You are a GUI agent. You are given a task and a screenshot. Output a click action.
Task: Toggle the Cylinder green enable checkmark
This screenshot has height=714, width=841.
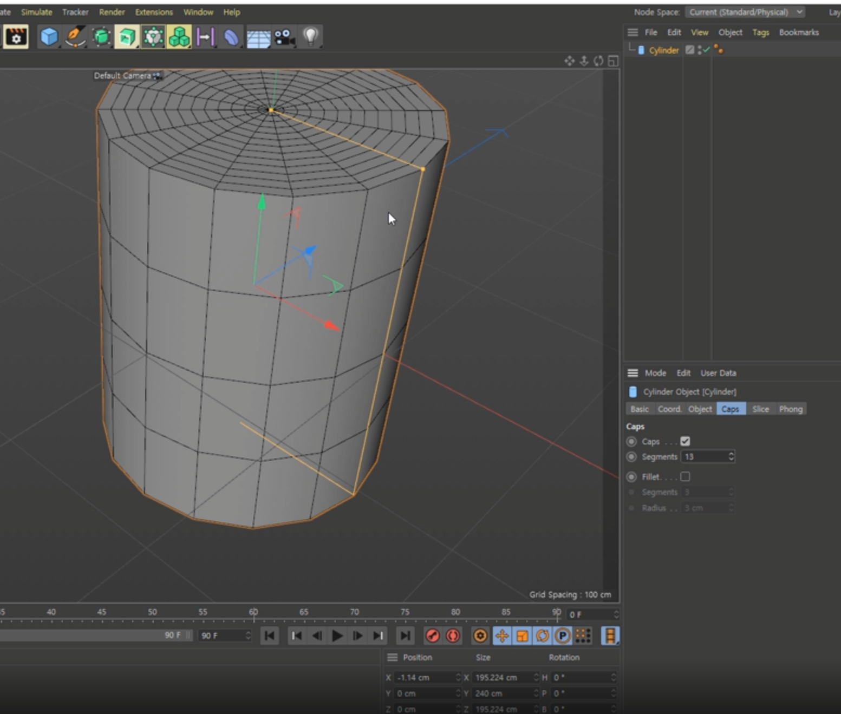pos(706,50)
